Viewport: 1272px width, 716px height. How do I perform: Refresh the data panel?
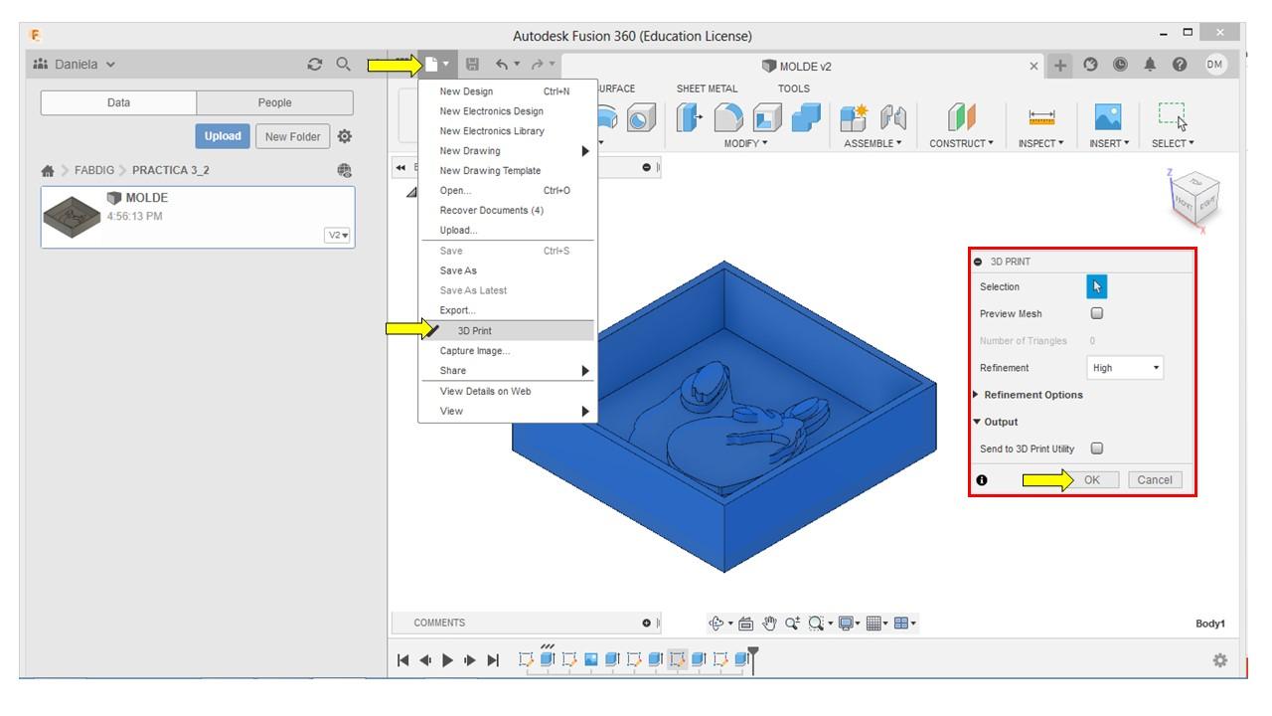click(316, 66)
